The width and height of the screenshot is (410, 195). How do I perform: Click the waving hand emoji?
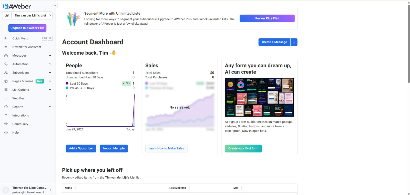pos(113,53)
